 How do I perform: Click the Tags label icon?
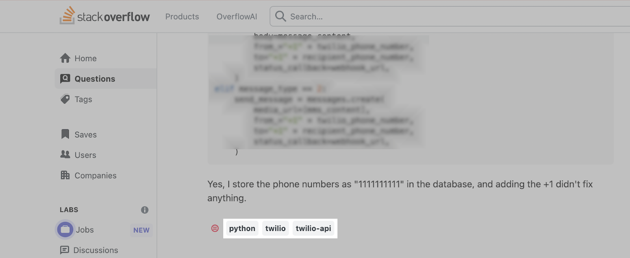click(65, 99)
